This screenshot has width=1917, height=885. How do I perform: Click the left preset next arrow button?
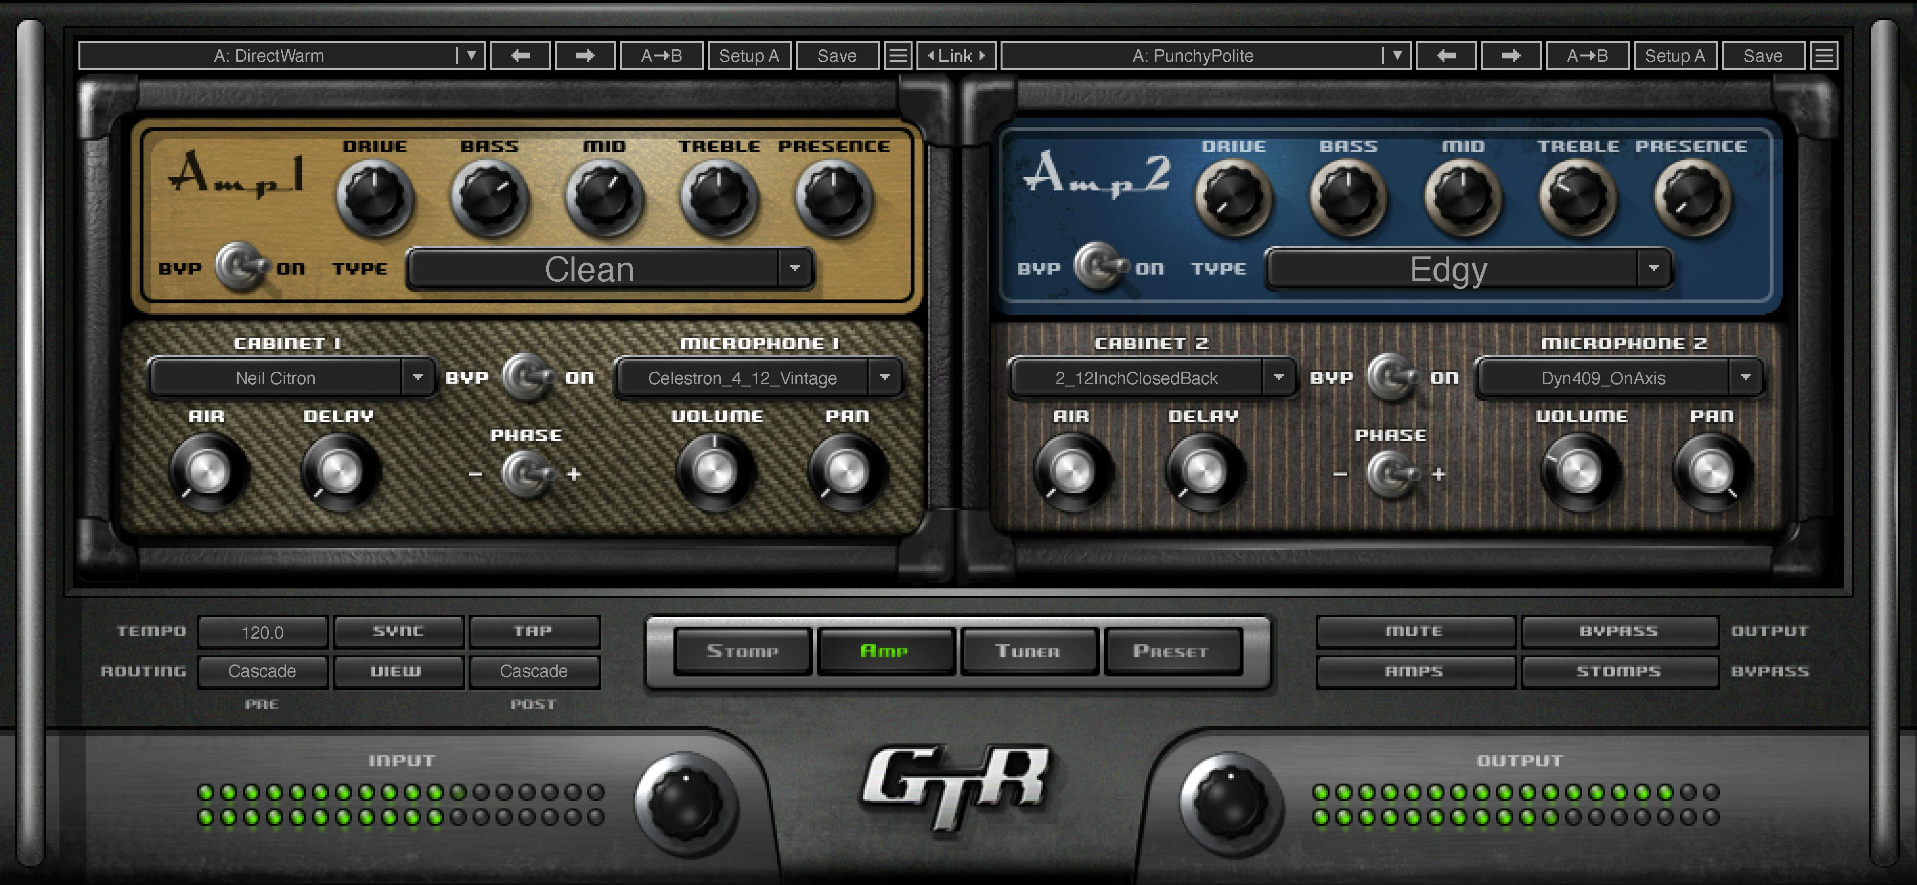point(585,56)
